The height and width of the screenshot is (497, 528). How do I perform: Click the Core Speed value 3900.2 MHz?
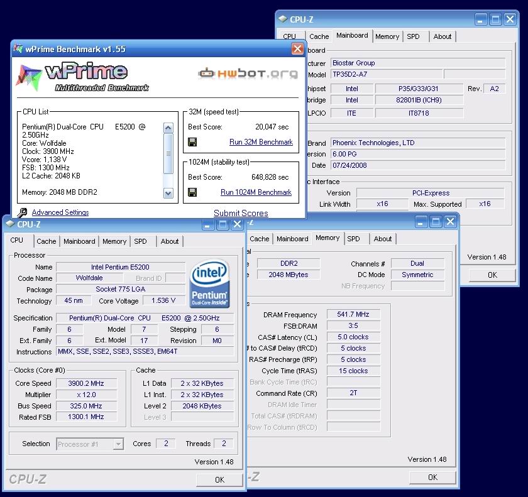[x=86, y=383]
